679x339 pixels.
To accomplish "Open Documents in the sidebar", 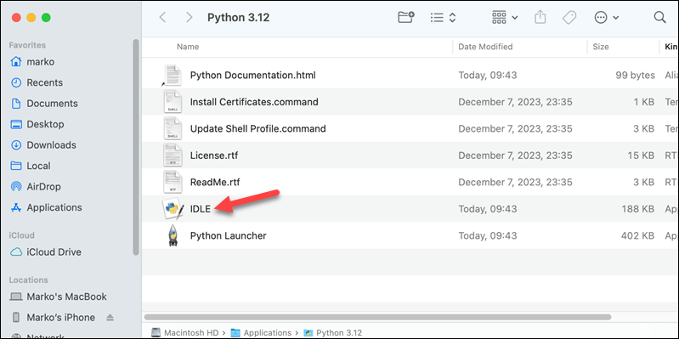I will click(44, 103).
